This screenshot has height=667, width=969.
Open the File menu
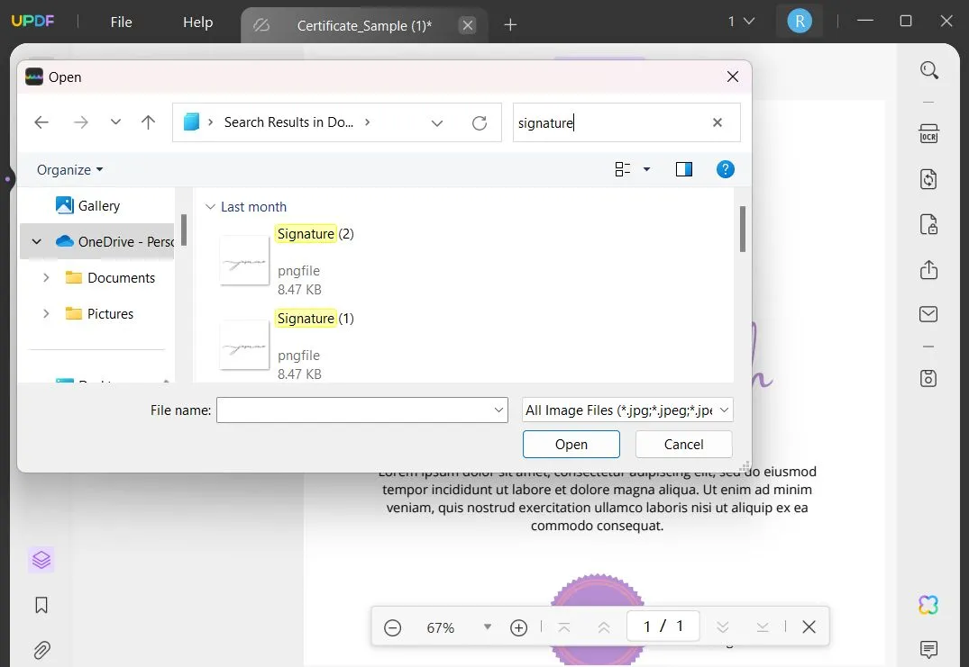[x=121, y=22]
